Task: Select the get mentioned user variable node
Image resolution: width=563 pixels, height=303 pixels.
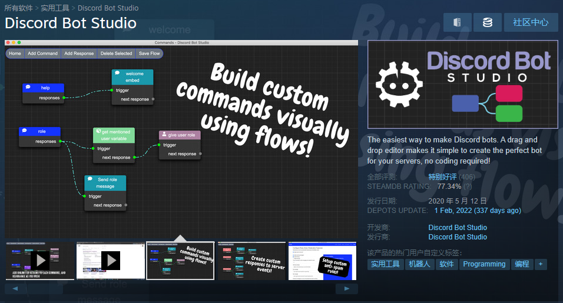Action: coord(114,145)
